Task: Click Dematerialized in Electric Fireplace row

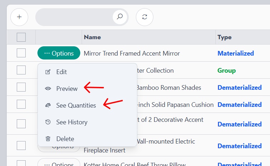Action: (240, 146)
